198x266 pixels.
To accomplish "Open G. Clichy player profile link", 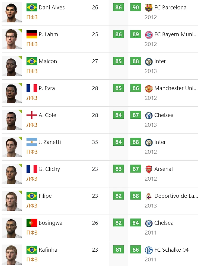I will pos(49,169).
